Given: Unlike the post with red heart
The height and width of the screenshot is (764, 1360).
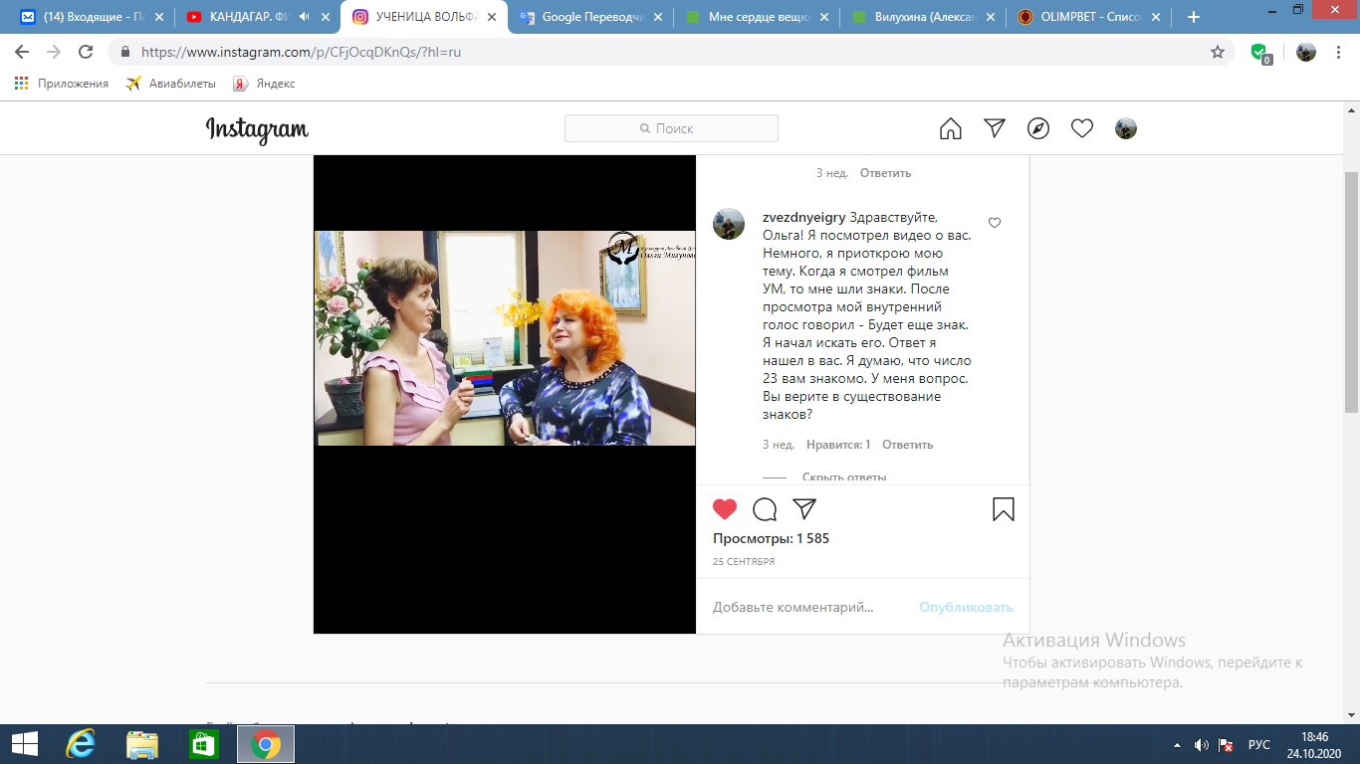Looking at the screenshot, I should pos(725,509).
